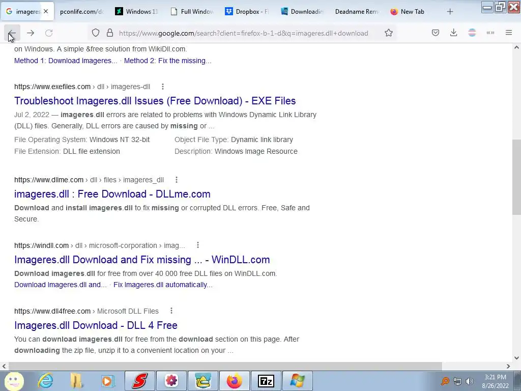Open Firefox downloads arrow icon
Image resolution: width=521 pixels, height=391 pixels.
(453, 33)
